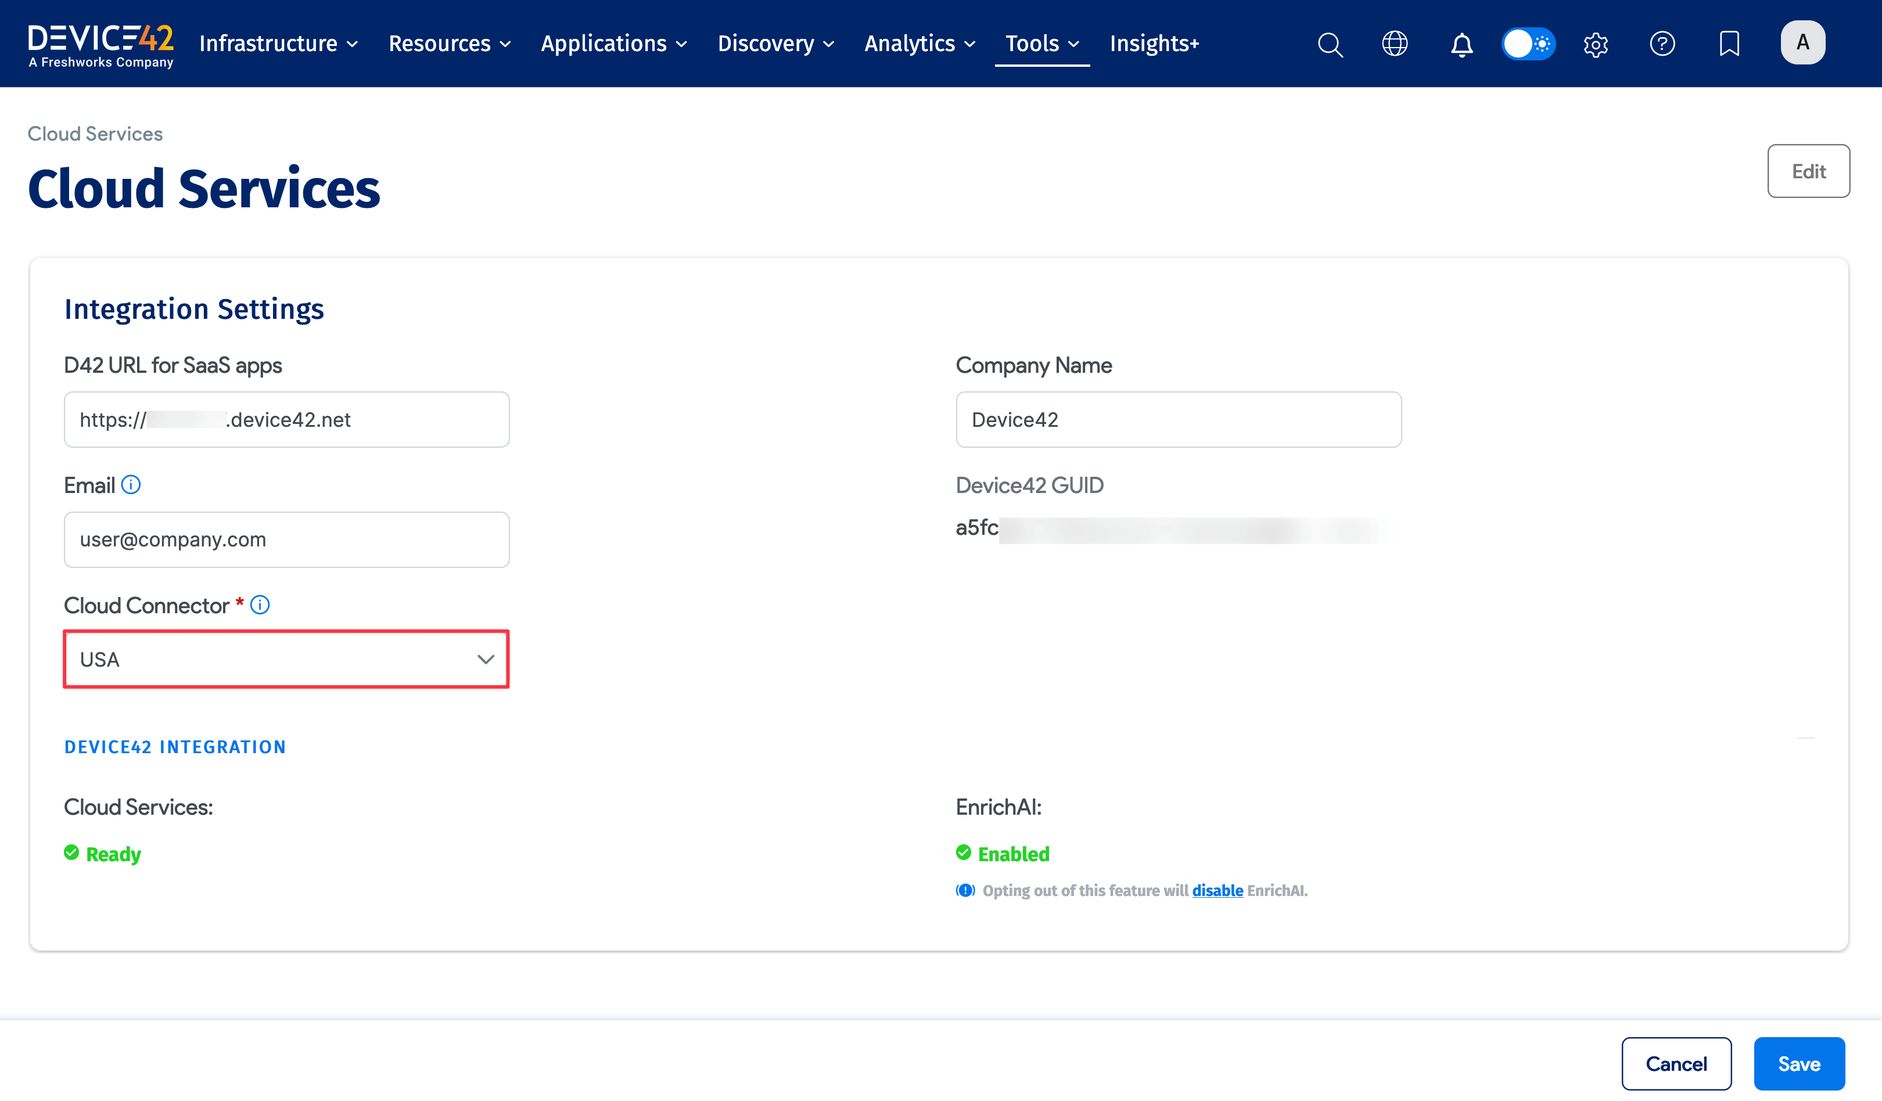Toggle dark mode in the top bar

coord(1528,44)
